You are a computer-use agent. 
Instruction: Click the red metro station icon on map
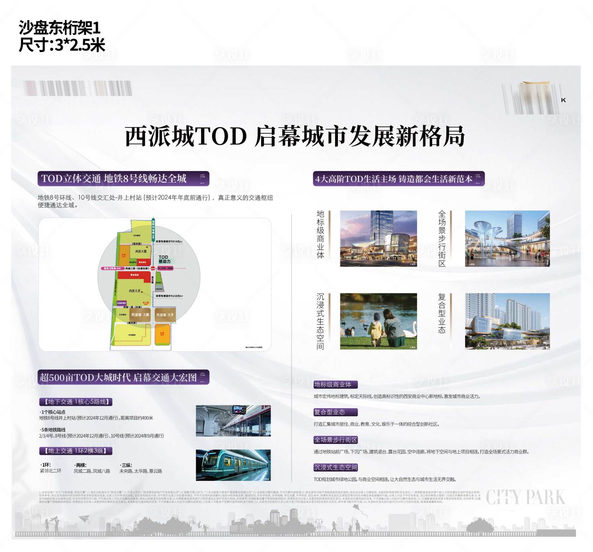coord(153,268)
